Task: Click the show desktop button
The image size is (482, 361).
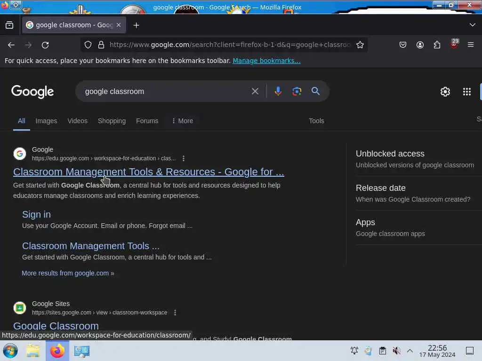Action: tap(469, 351)
